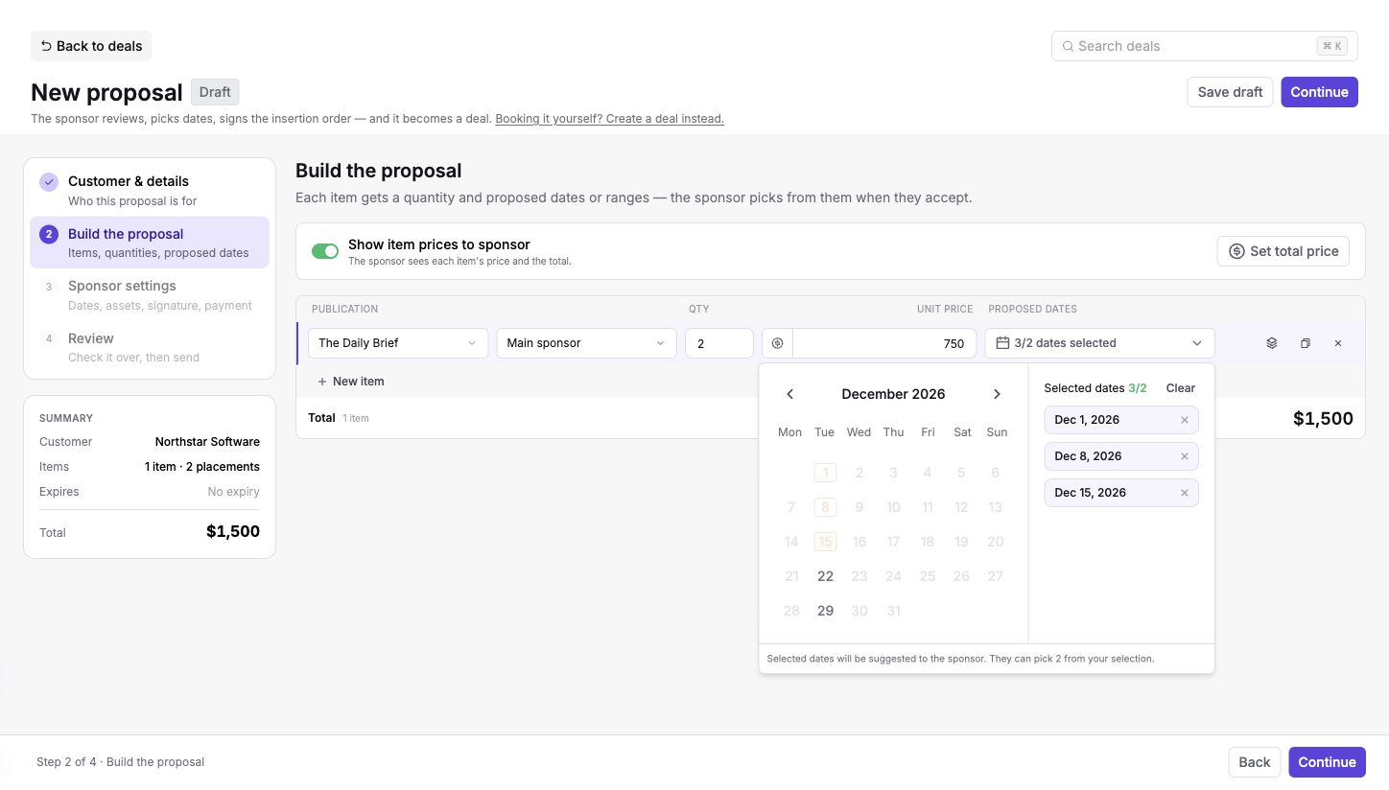Open Set total price
This screenshot has width=1389, height=790.
tap(1283, 251)
